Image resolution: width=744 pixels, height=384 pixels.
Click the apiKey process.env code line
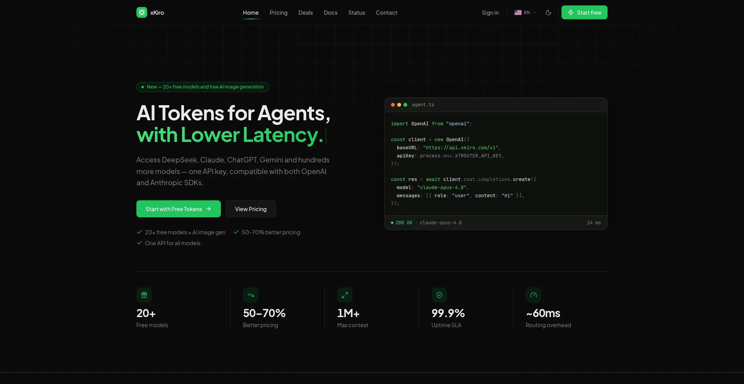click(450, 156)
